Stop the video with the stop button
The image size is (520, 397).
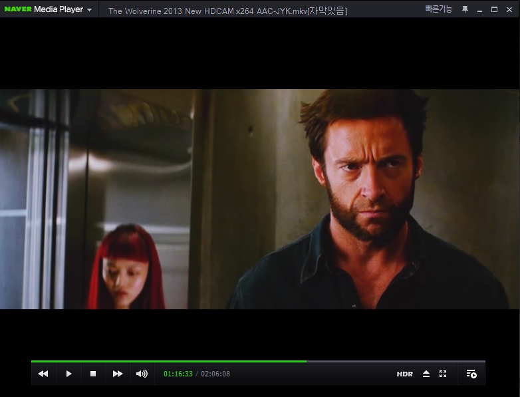[x=93, y=374]
